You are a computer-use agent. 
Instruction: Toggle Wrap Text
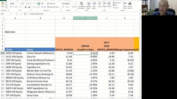51,4
